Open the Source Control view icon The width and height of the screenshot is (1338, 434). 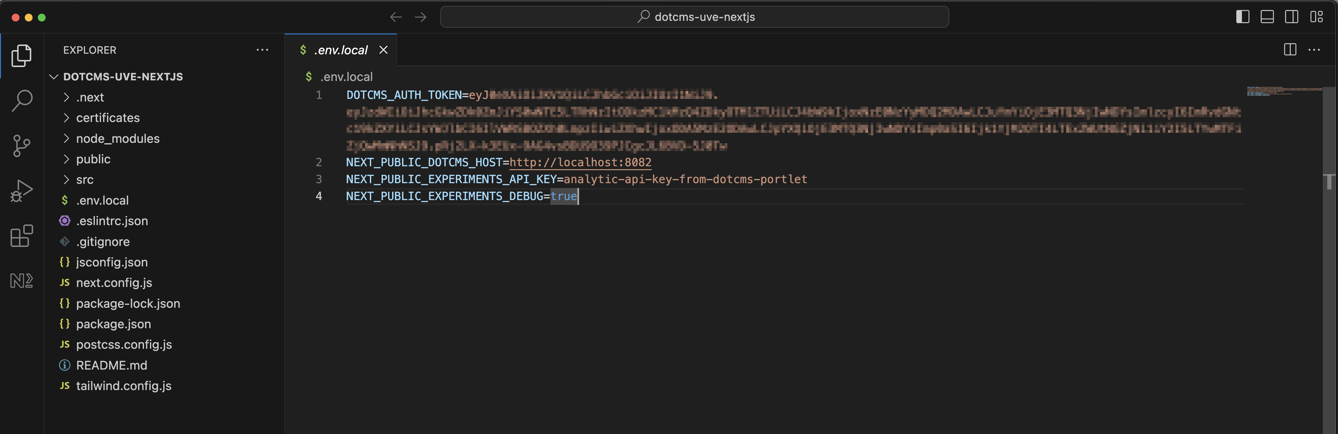pos(21,146)
